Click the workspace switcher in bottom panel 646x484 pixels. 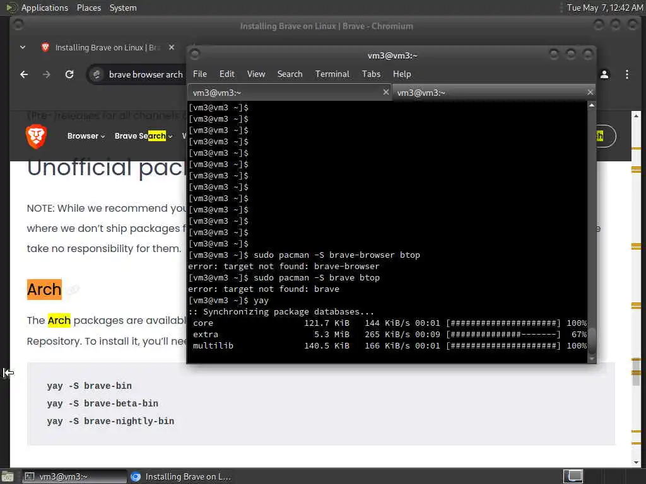pyautogui.click(x=573, y=476)
